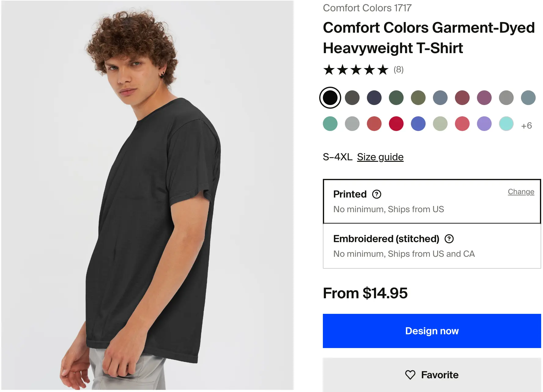This screenshot has width=543, height=392.
Task: Click the Change link in Printed box
Action: pyautogui.click(x=521, y=192)
